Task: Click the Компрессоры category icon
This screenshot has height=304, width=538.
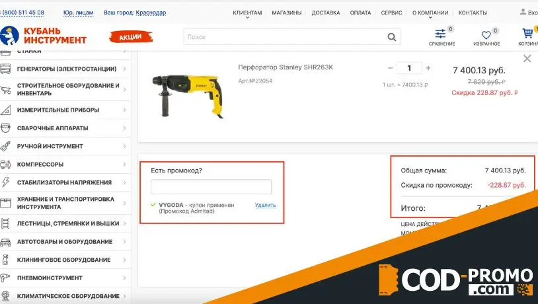Action: click(x=6, y=165)
